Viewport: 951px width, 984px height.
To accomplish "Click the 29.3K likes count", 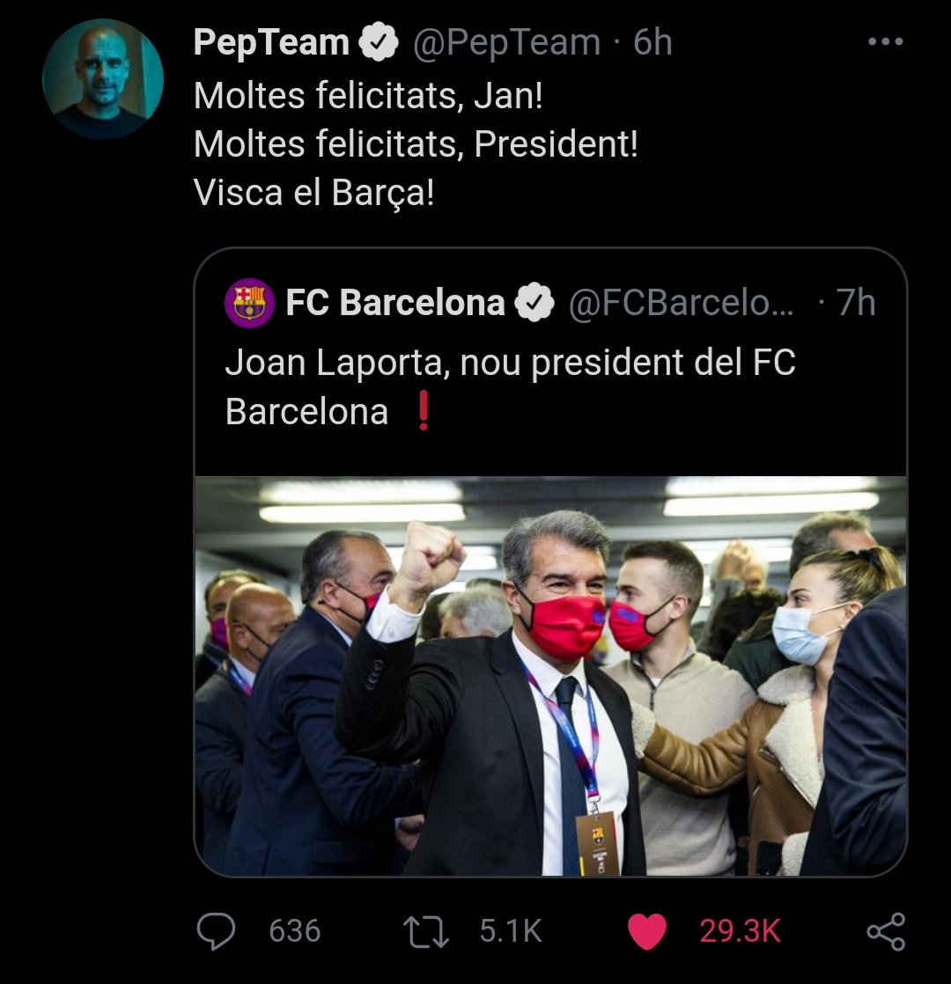I will pyautogui.click(x=740, y=931).
